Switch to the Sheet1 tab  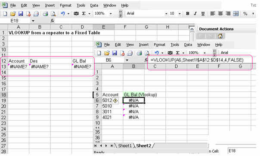click(x=125, y=146)
